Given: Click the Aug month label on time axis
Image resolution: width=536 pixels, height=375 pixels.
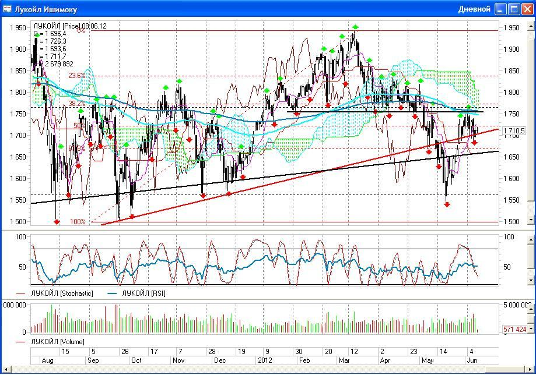Looking at the screenshot, I should click(47, 360).
